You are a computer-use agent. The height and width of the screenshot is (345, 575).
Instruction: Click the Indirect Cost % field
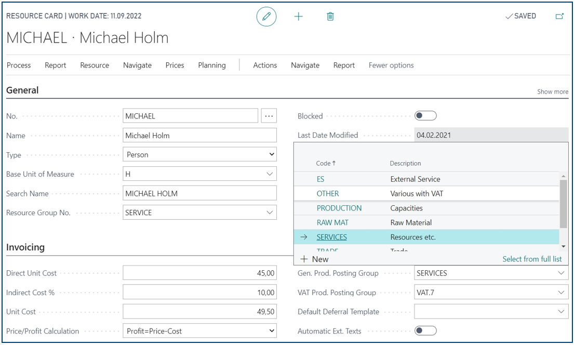tap(199, 292)
